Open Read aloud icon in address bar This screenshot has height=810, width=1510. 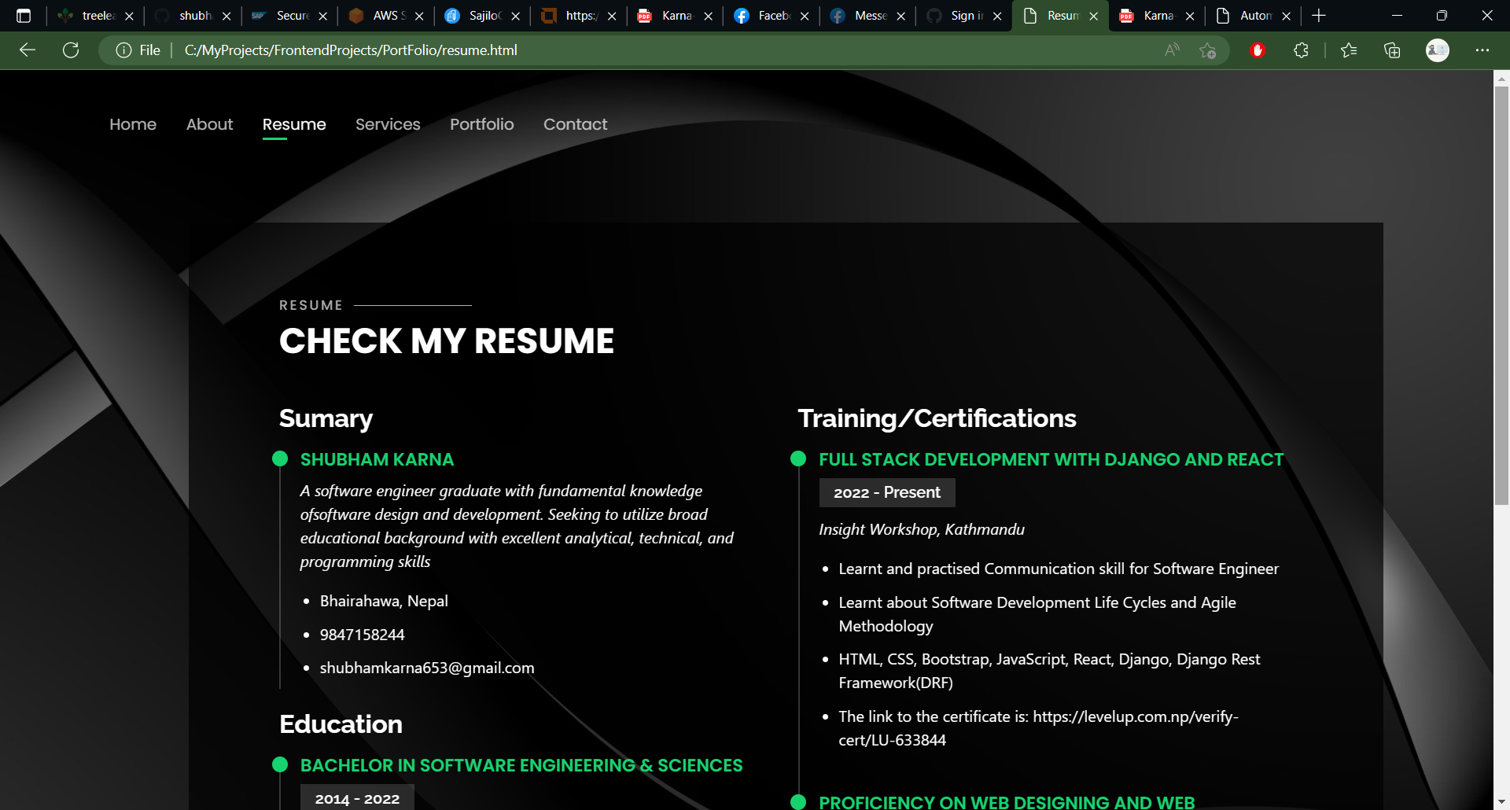[x=1172, y=50]
